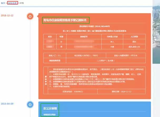Click the 区（市）:市南区 address line
The width and height of the screenshot is (160, 117).
coord(94,31)
